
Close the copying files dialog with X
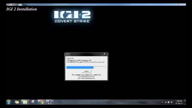tap(104, 54)
